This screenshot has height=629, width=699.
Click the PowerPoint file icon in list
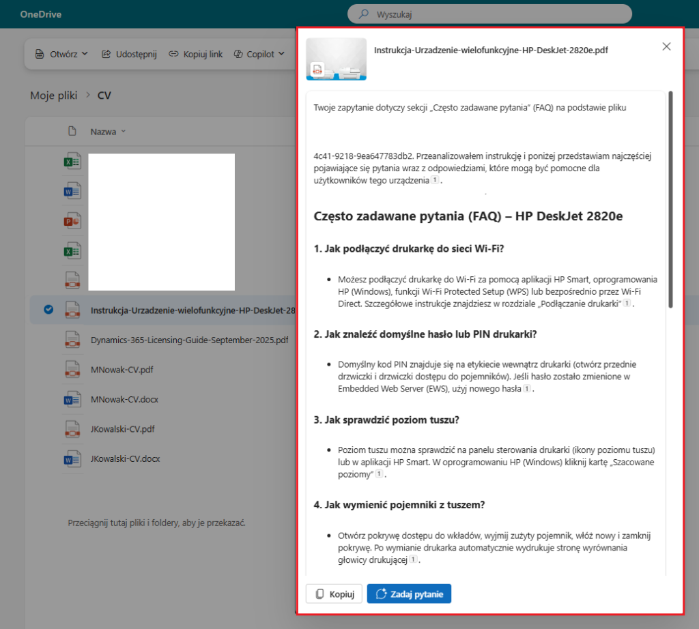coord(72,221)
